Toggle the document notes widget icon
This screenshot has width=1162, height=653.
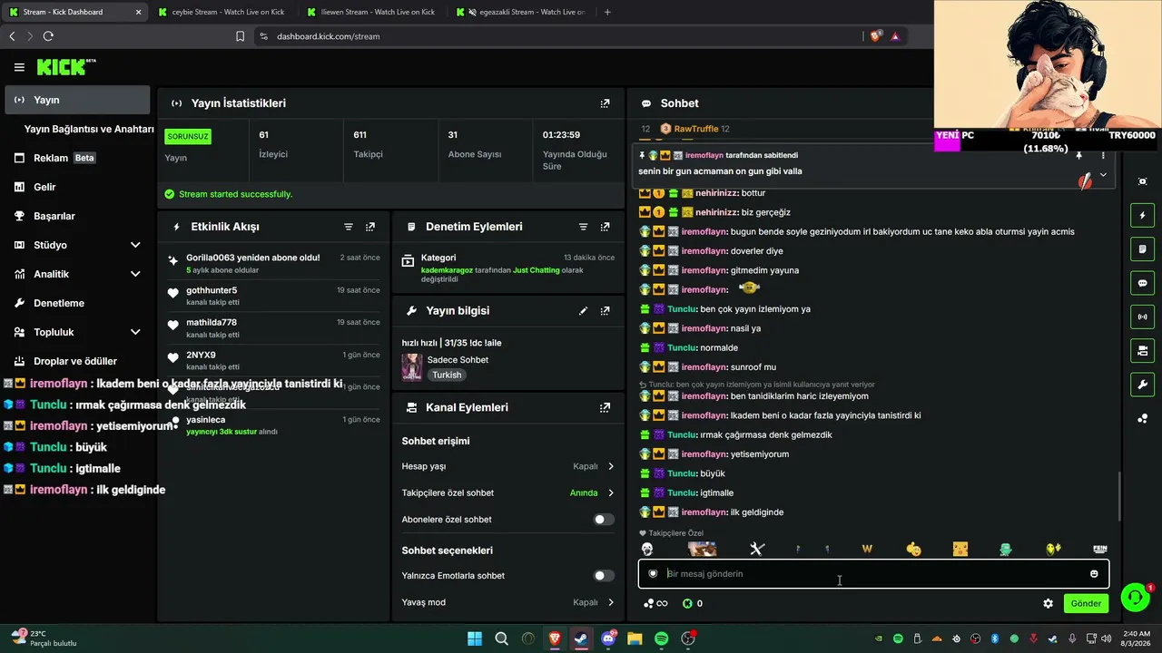[1143, 249]
